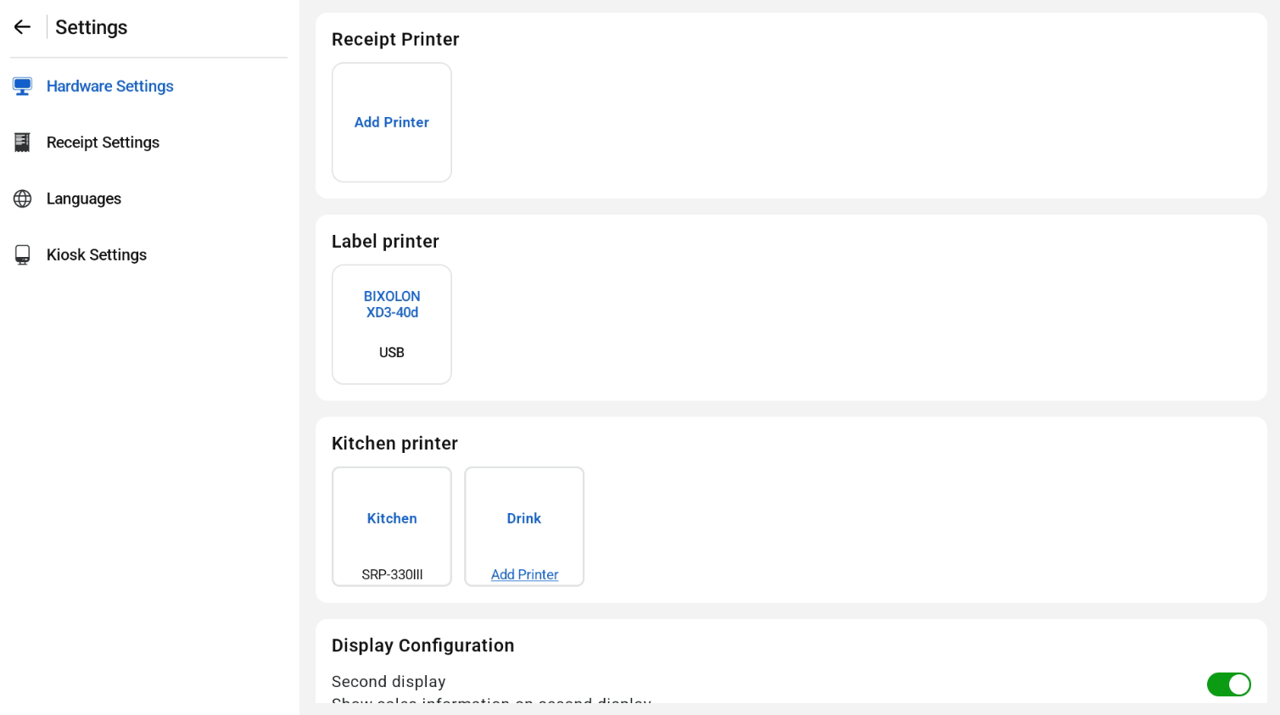
Task: Click the Settings page title
Action: [x=92, y=27]
